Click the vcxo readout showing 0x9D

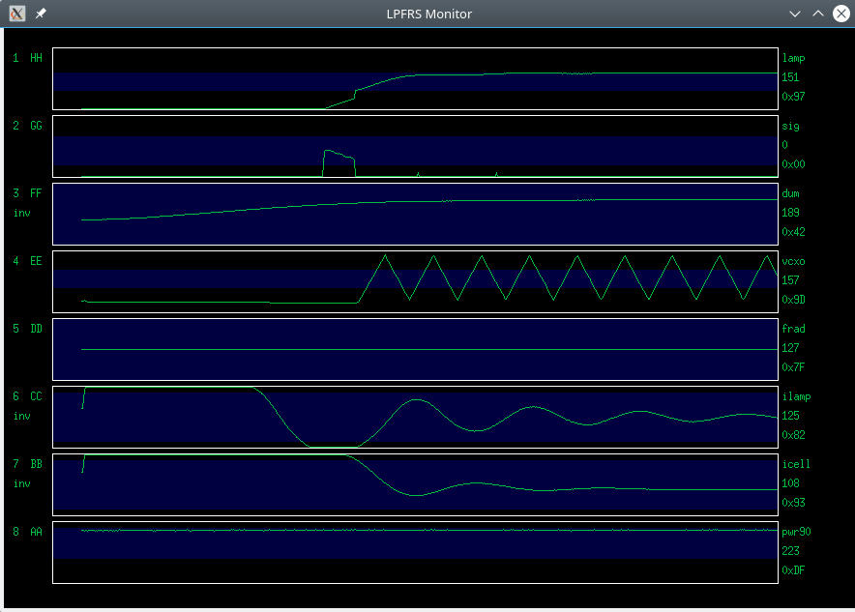792,300
